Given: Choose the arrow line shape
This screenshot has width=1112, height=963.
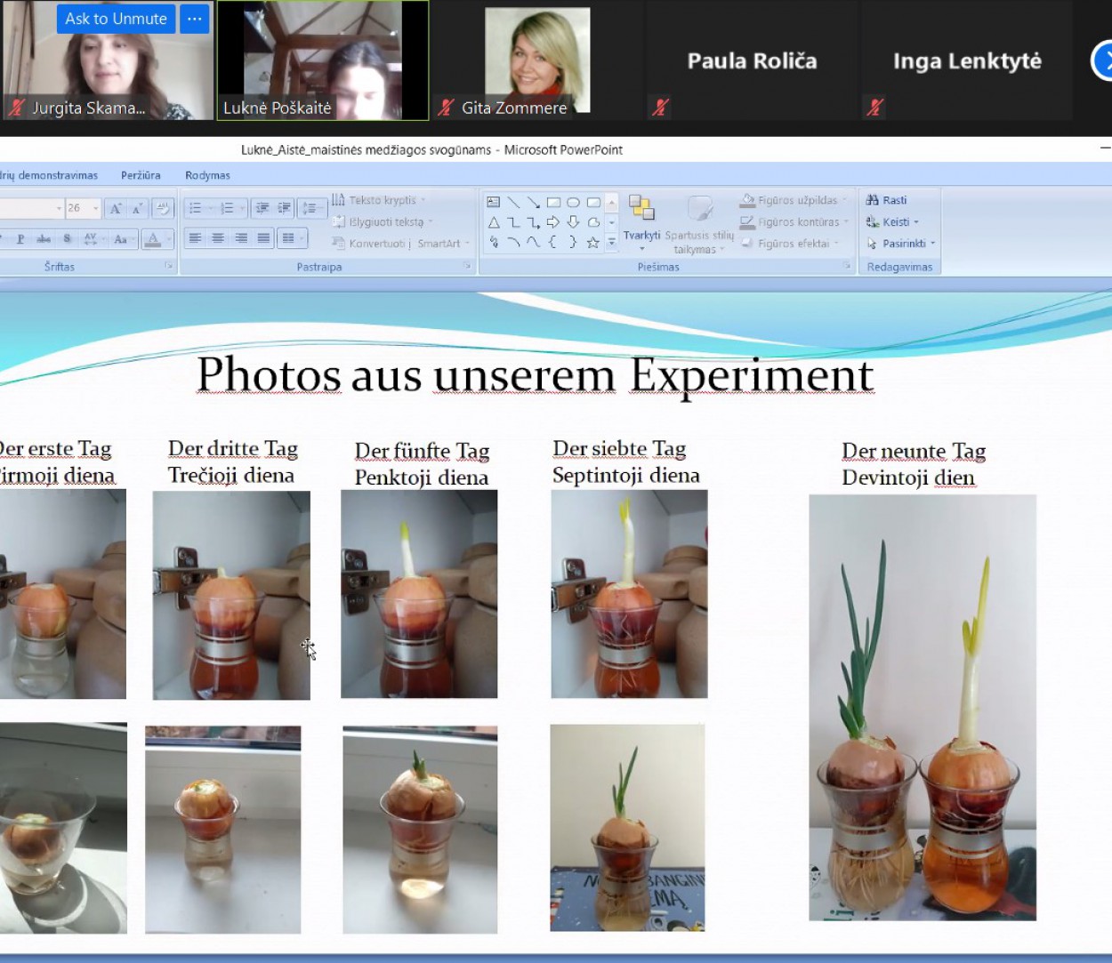Looking at the screenshot, I should coord(533,202).
